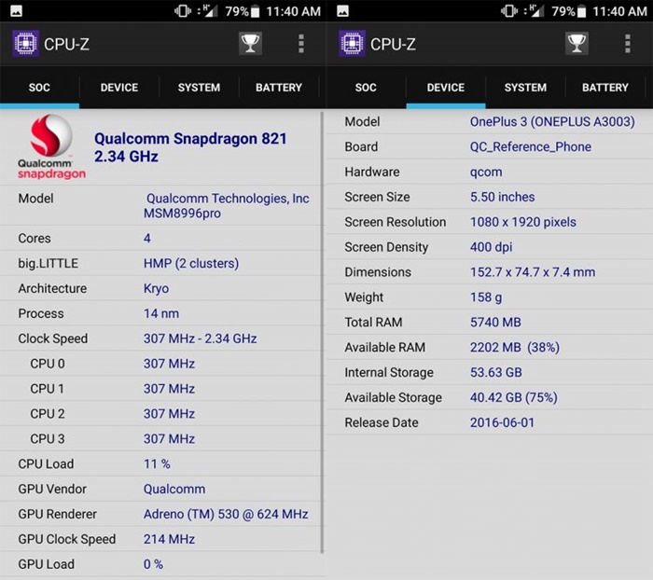
Task: Tap the '11:40 AM' clock in right status bar
Action: point(619,11)
